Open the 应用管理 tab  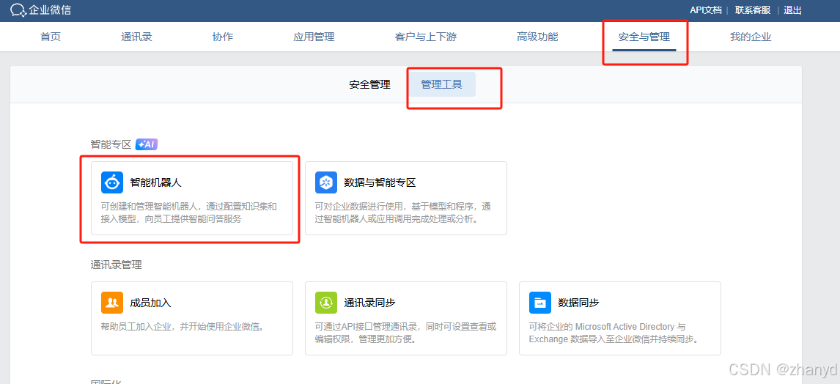(314, 37)
